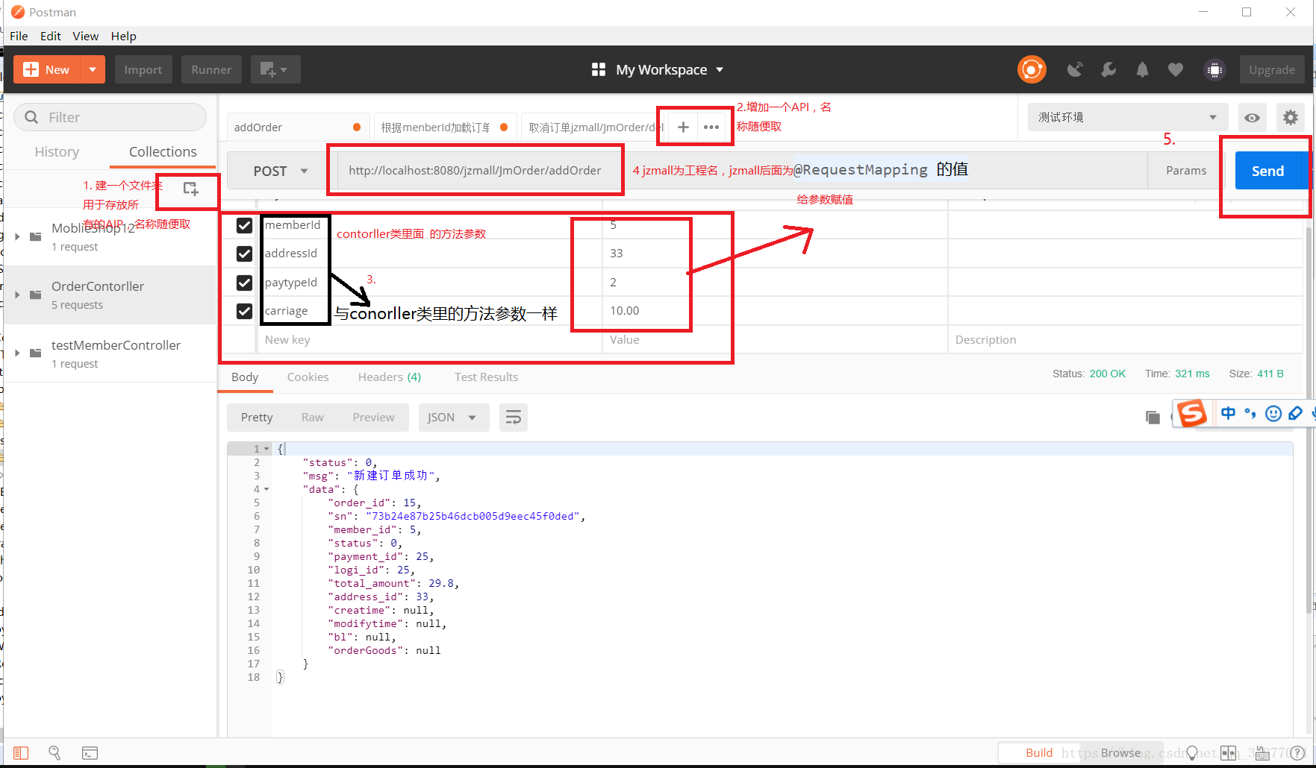
Task: Click the heart icon in header
Action: coord(1176,69)
